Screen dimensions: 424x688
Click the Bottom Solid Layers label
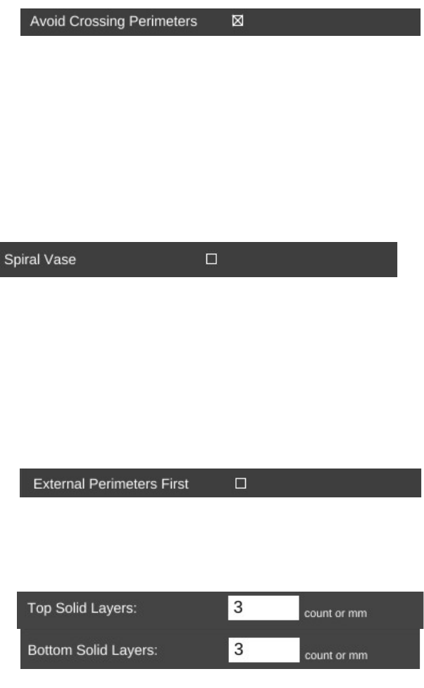click(92, 651)
